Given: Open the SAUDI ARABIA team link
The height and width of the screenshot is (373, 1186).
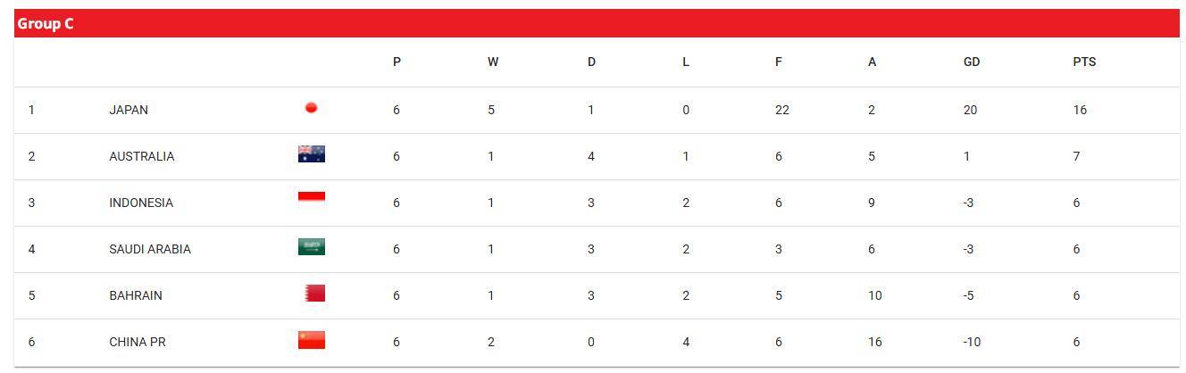Looking at the screenshot, I should pyautogui.click(x=150, y=249).
